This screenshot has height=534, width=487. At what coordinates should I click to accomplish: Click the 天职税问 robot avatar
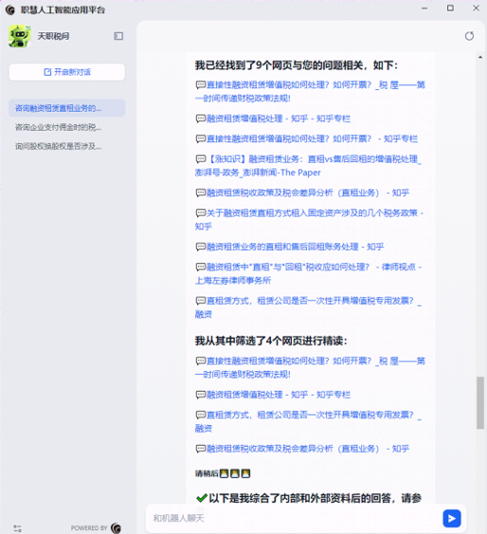coord(20,36)
